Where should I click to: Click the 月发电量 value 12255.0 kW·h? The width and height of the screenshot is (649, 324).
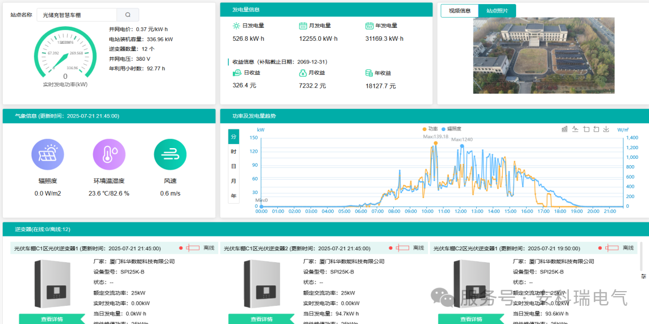click(x=318, y=39)
